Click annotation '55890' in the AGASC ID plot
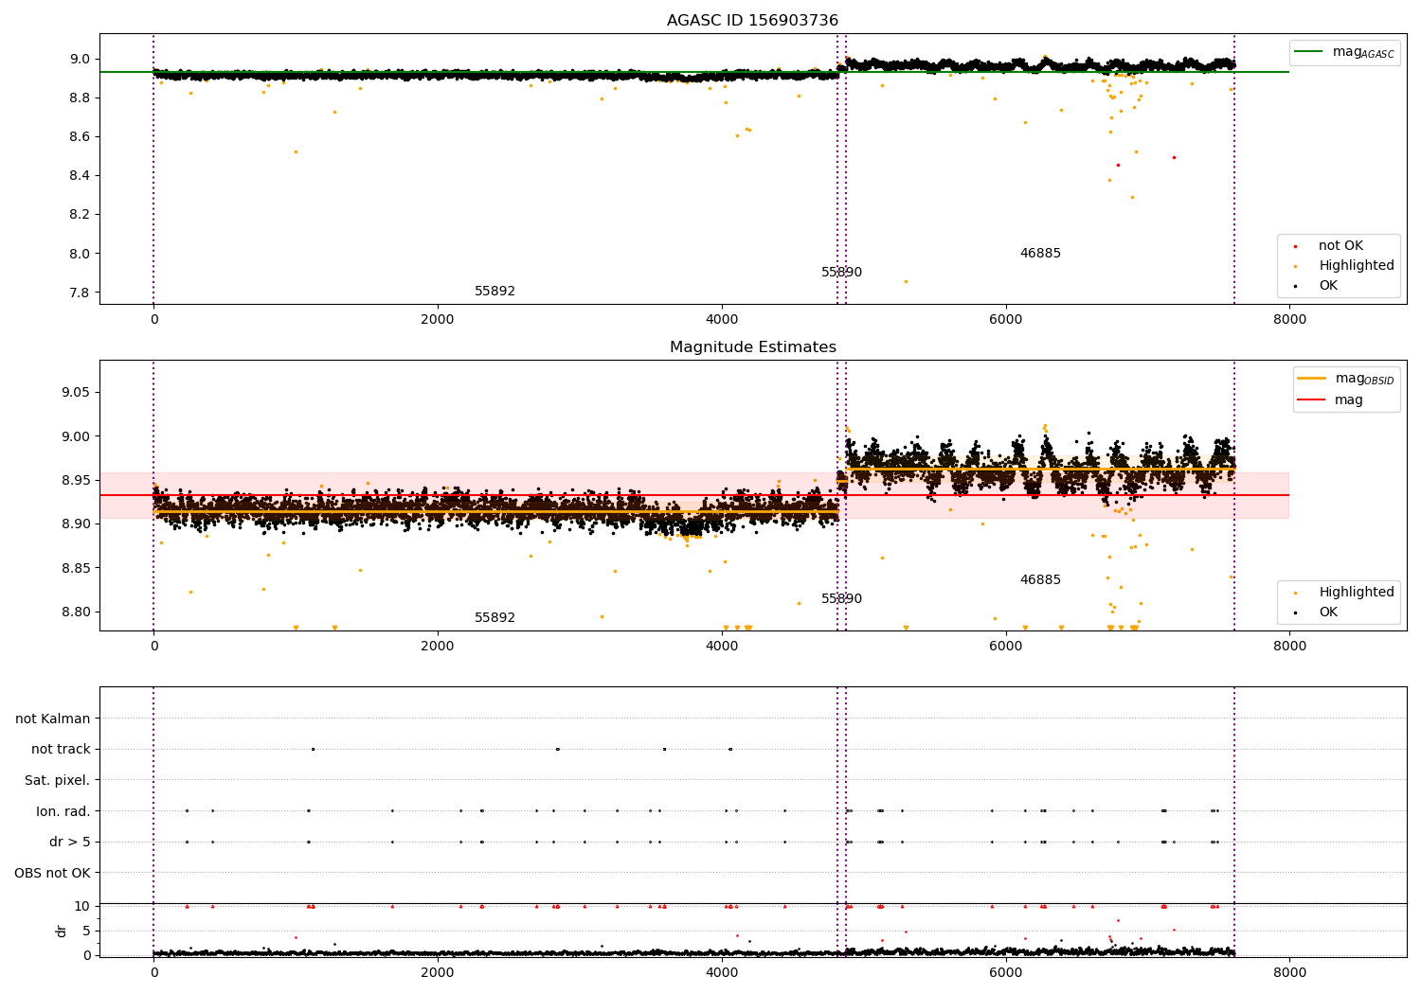Screen dimensions: 1421x994 841,273
